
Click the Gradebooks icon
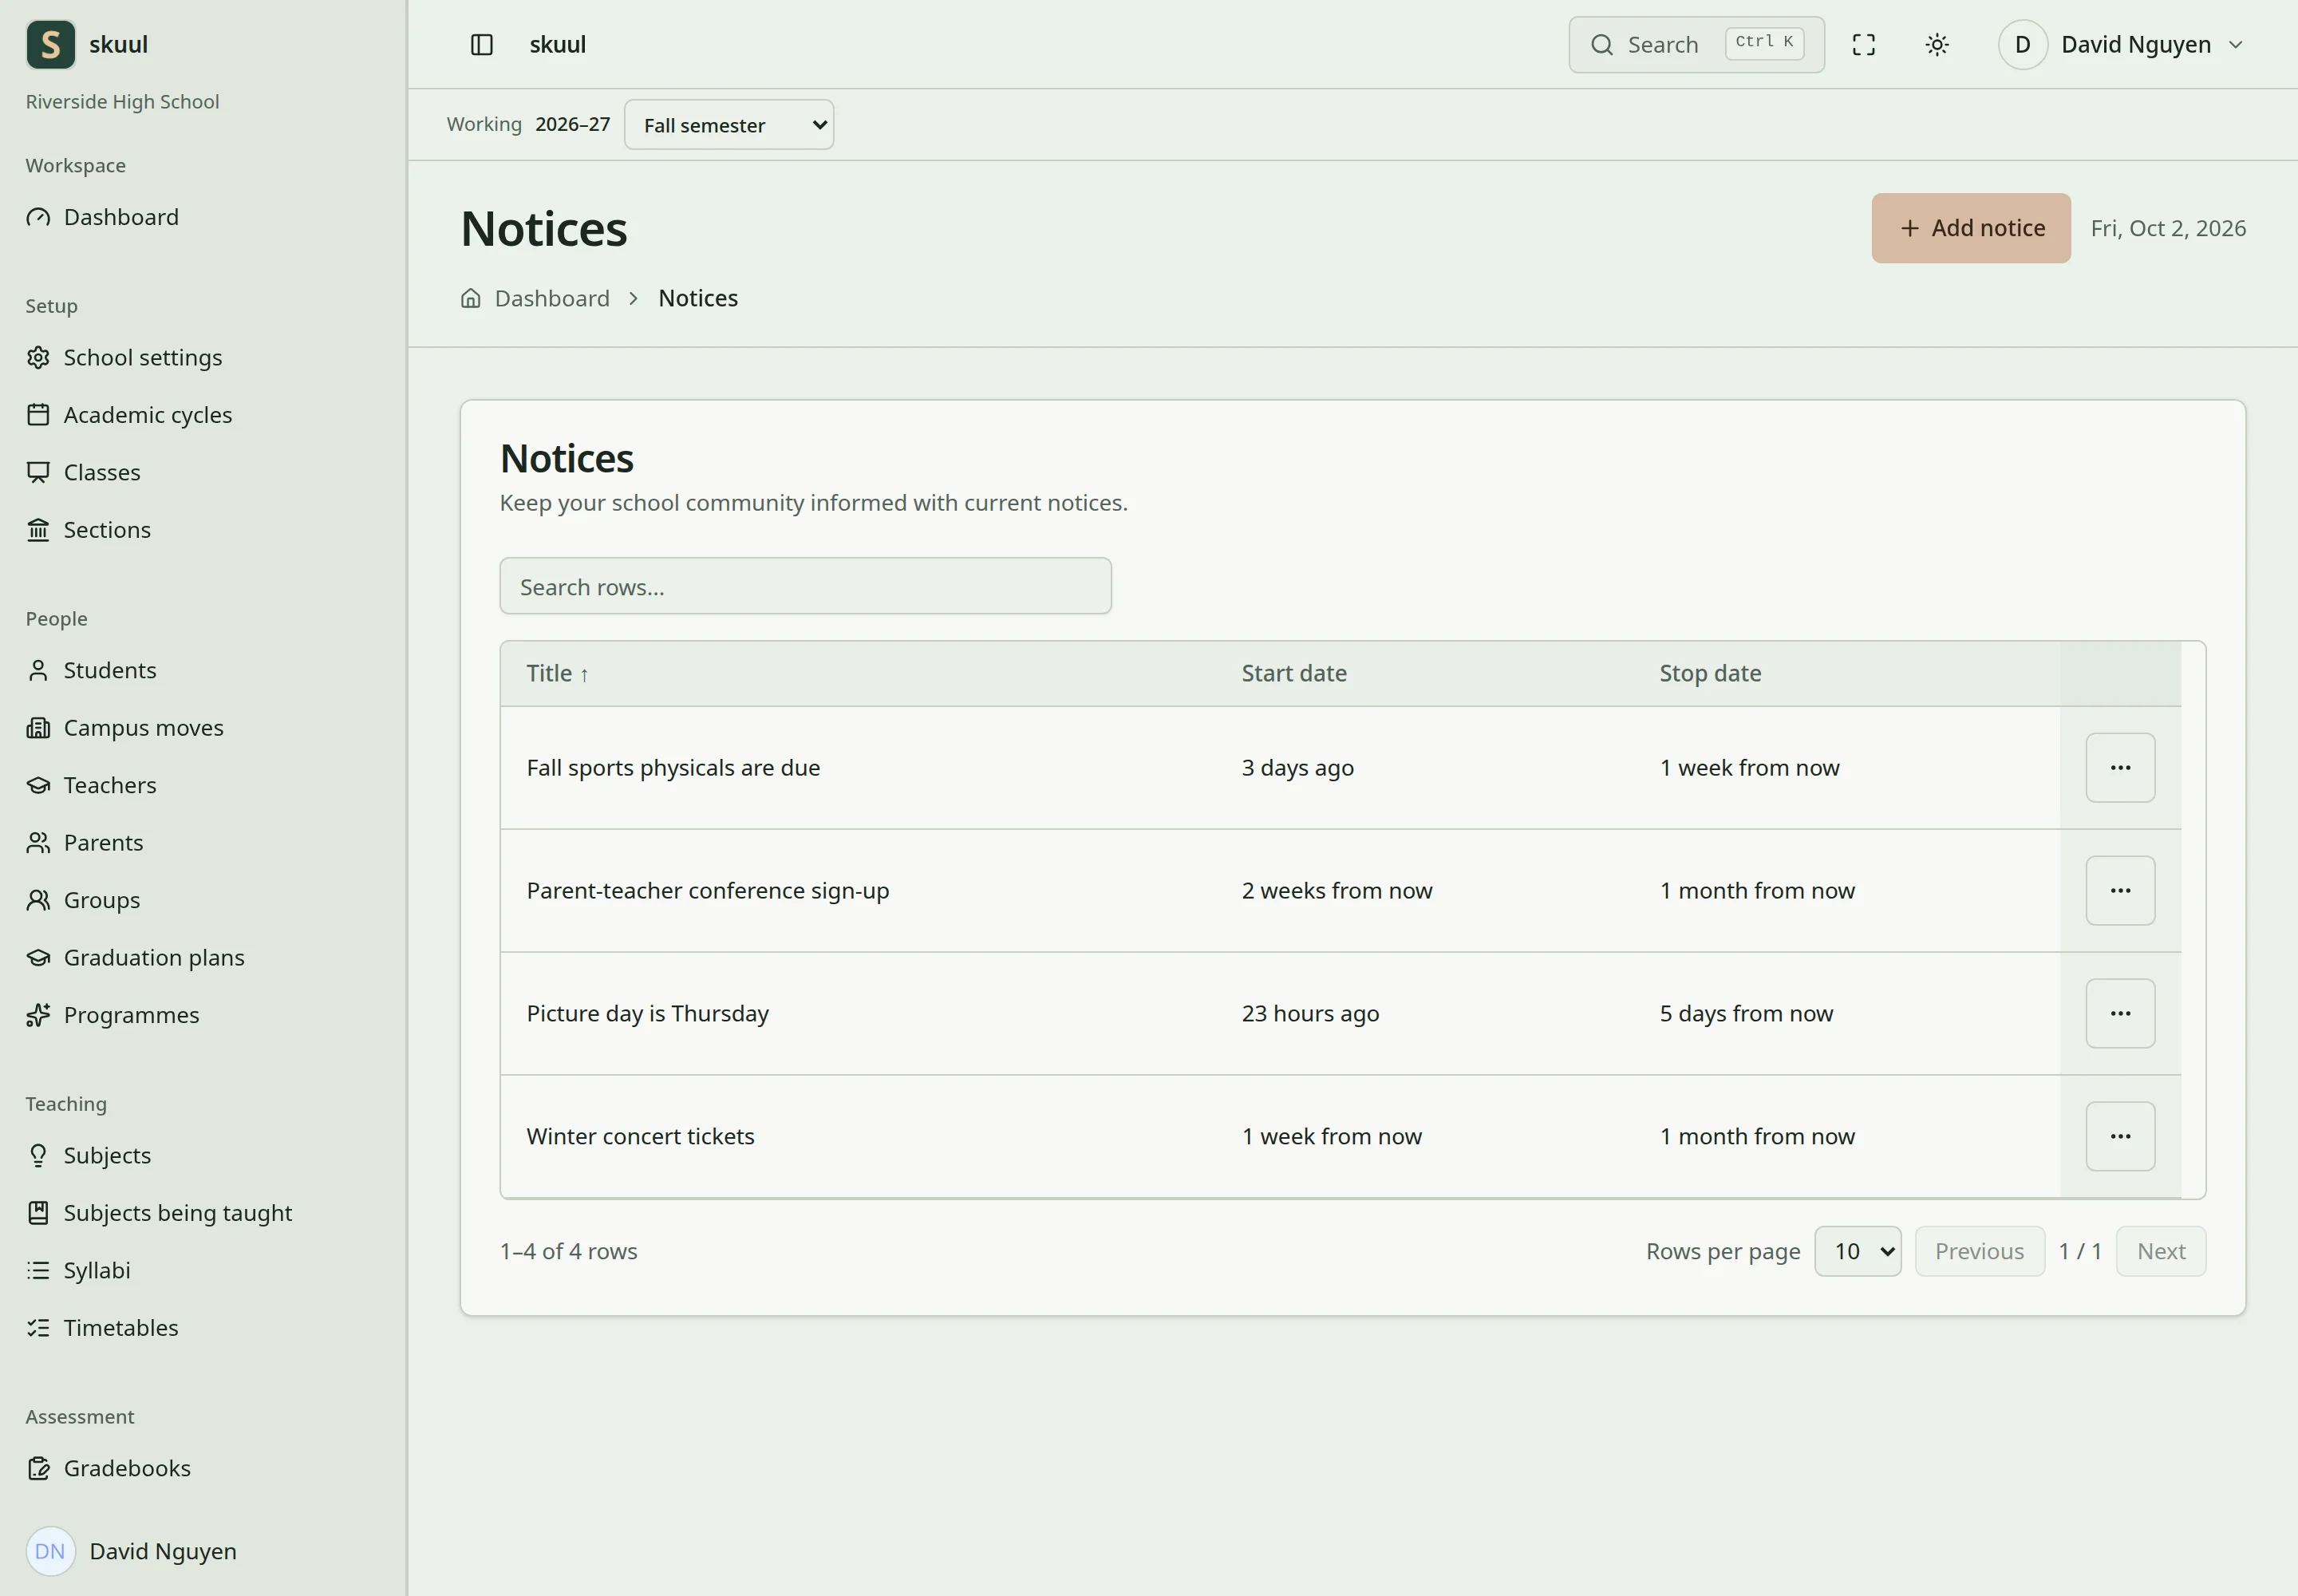[38, 1468]
